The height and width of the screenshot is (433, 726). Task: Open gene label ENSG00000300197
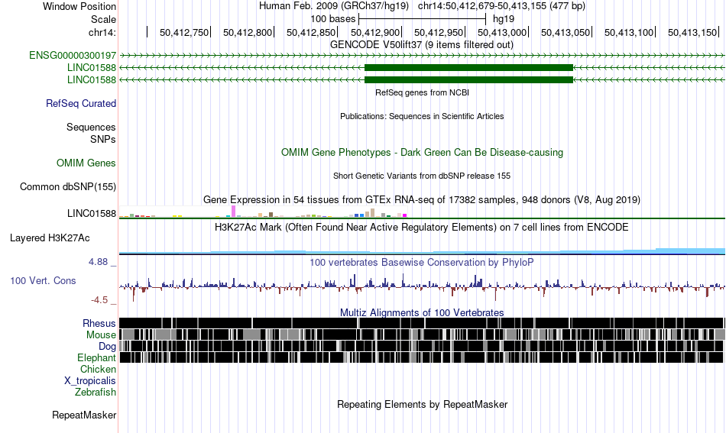[x=73, y=56]
